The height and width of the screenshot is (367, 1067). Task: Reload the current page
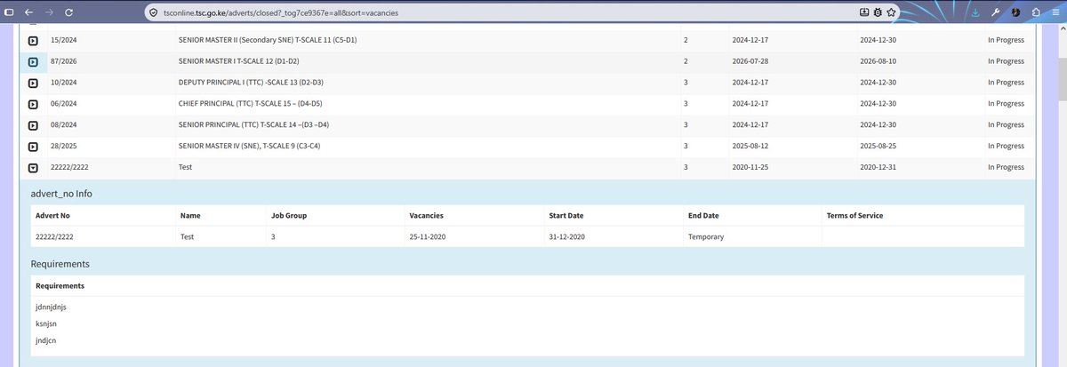[69, 12]
